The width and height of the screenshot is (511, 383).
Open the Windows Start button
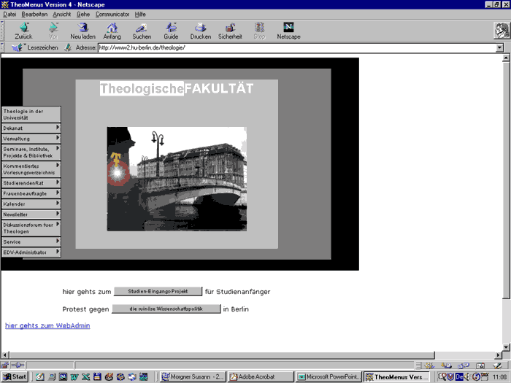[x=15, y=376]
